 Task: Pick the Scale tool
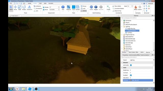pyautogui.click(x=20, y=8)
